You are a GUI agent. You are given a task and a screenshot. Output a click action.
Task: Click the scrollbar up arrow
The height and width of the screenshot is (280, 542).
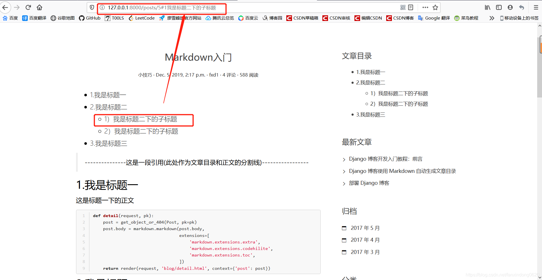point(539,26)
